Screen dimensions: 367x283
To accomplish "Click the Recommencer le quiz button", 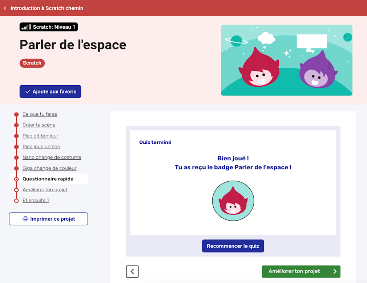I will click(x=233, y=246).
